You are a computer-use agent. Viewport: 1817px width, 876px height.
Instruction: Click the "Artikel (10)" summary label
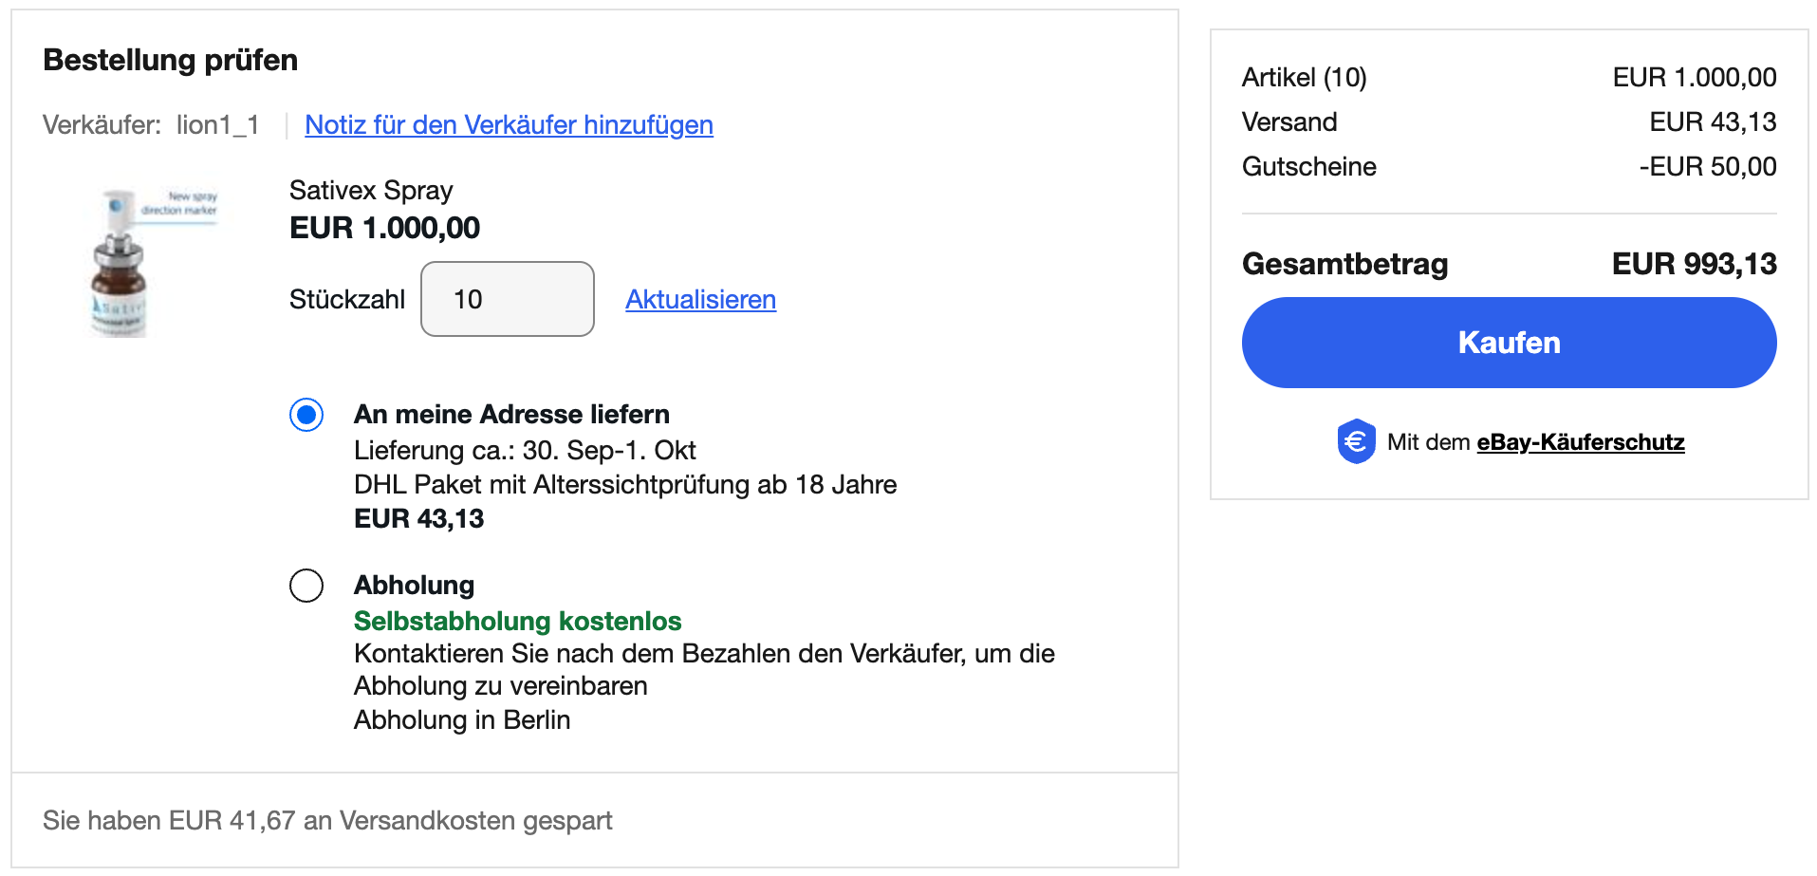[x=1304, y=78]
